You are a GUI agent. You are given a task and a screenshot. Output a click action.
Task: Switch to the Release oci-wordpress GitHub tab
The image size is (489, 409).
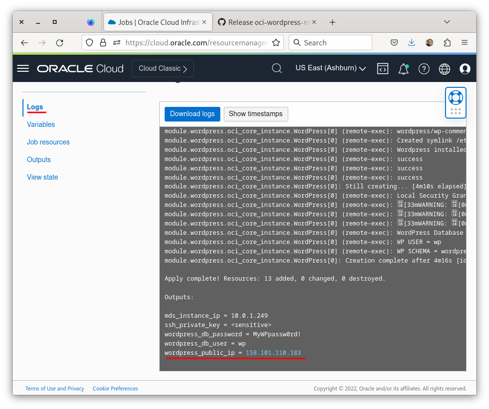tap(266, 21)
